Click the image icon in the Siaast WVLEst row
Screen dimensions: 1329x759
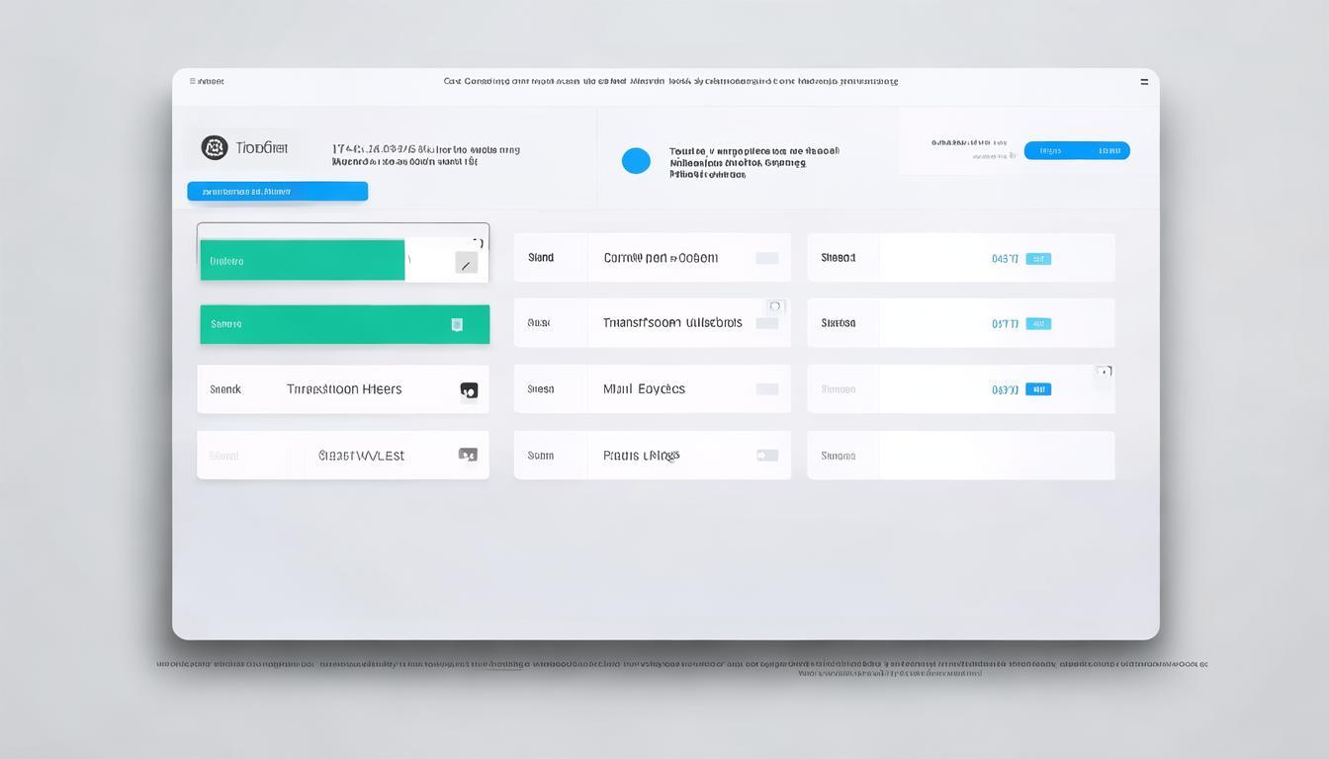point(468,456)
